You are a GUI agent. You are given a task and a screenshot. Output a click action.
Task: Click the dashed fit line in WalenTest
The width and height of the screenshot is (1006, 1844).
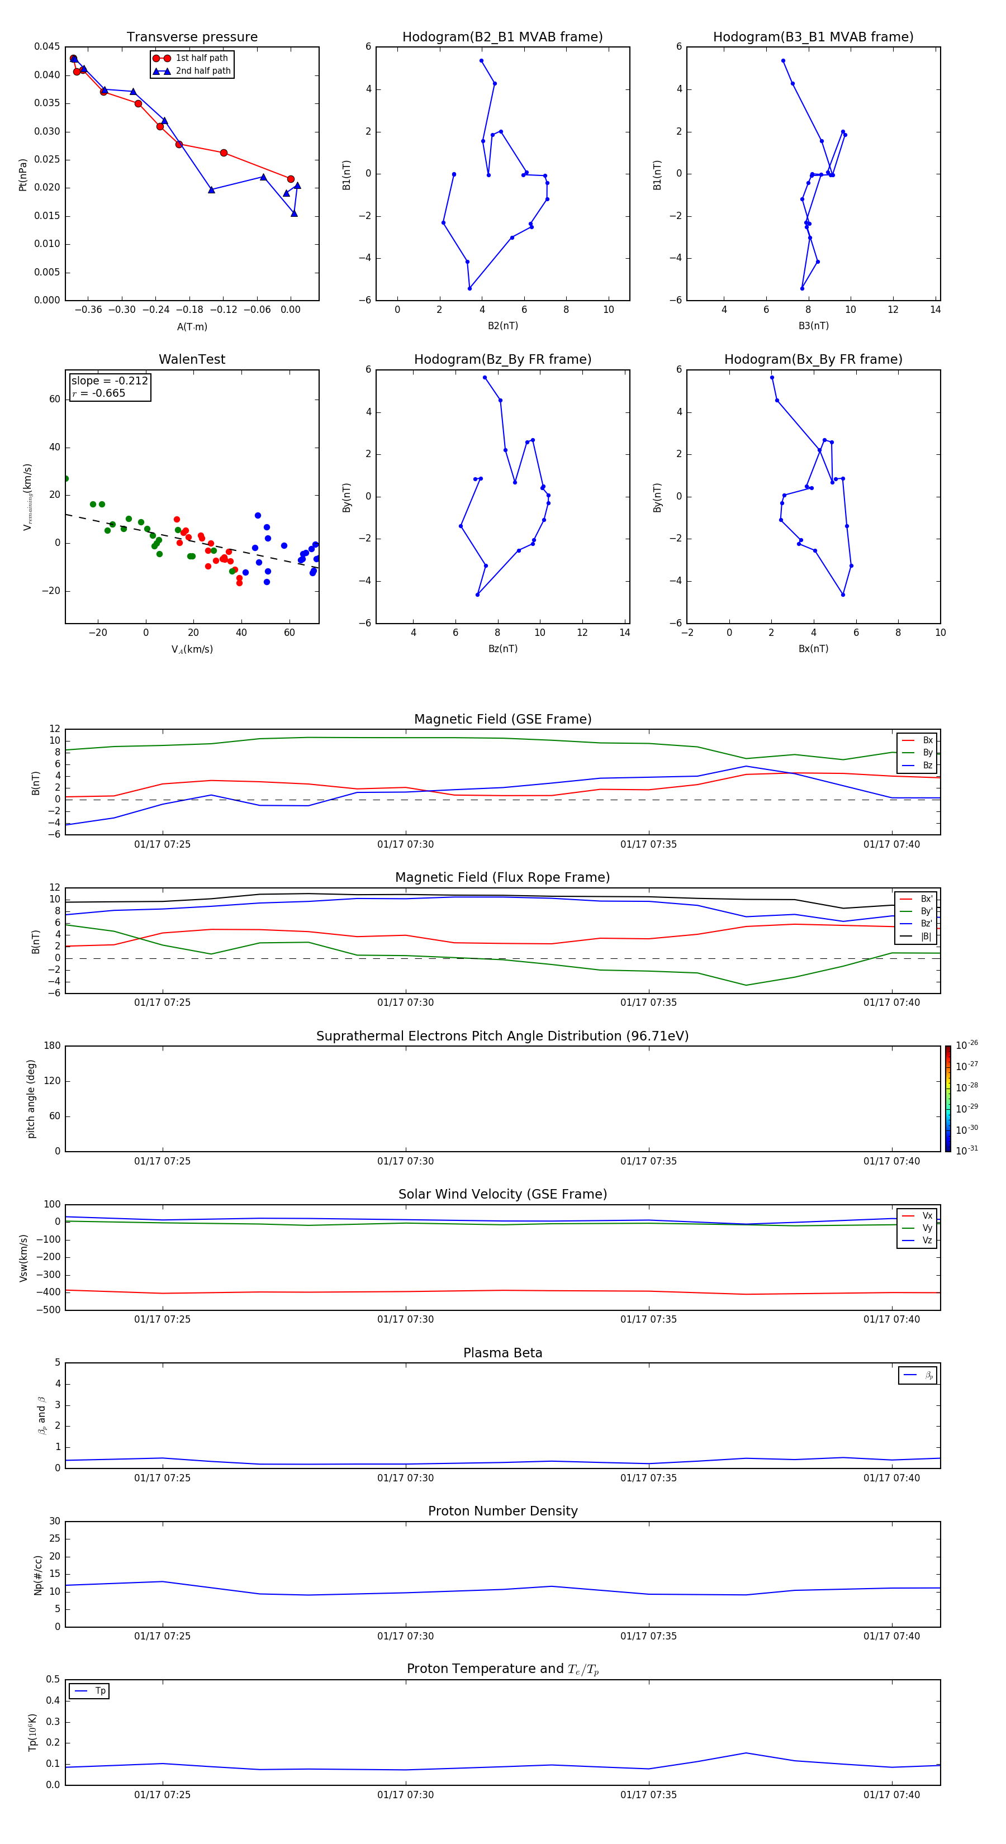pos(192,541)
